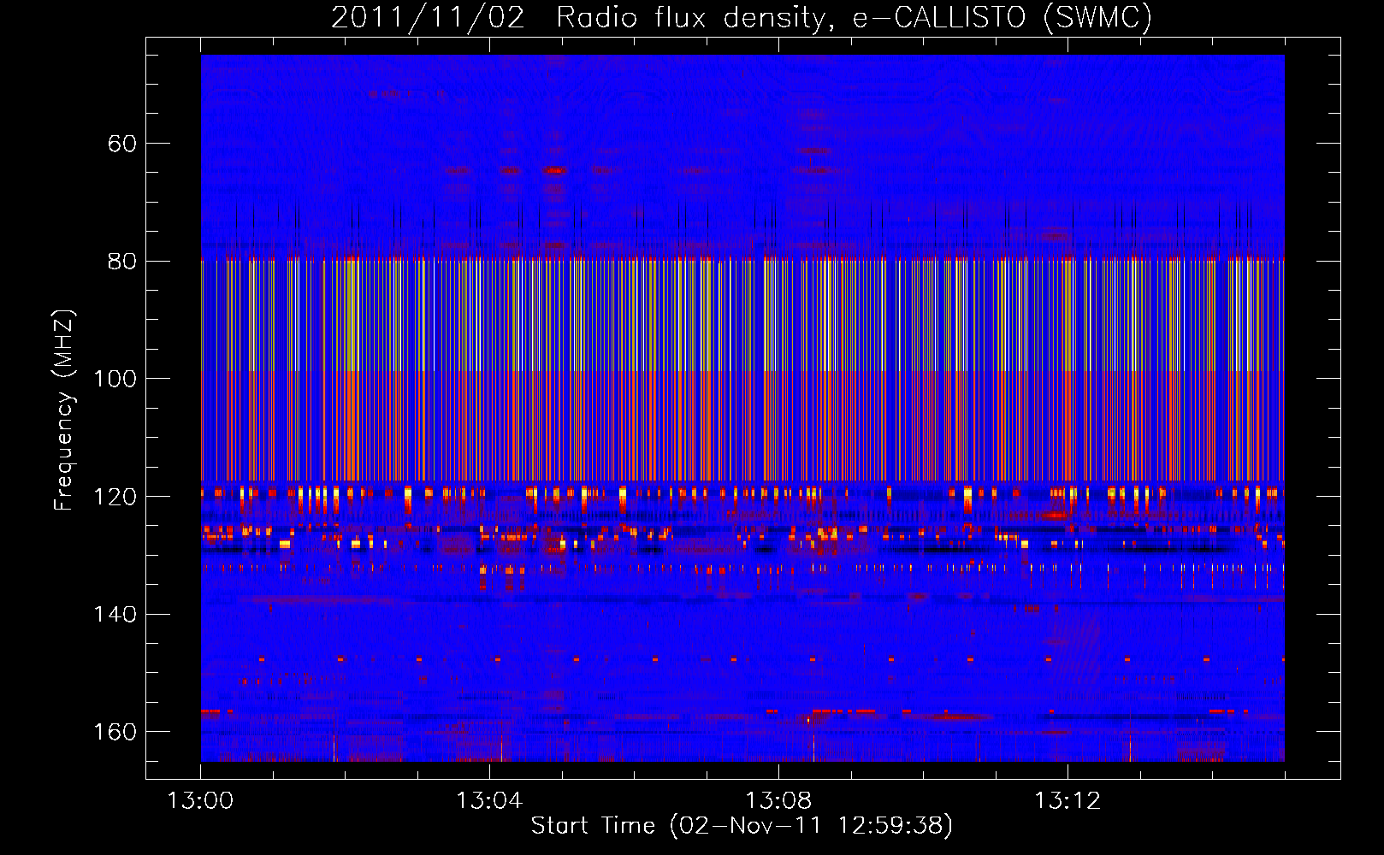Click the 13:04 time tick label

[489, 801]
